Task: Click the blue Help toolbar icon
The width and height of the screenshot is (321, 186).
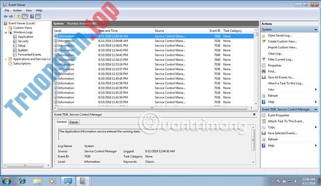Action: pos(32,16)
